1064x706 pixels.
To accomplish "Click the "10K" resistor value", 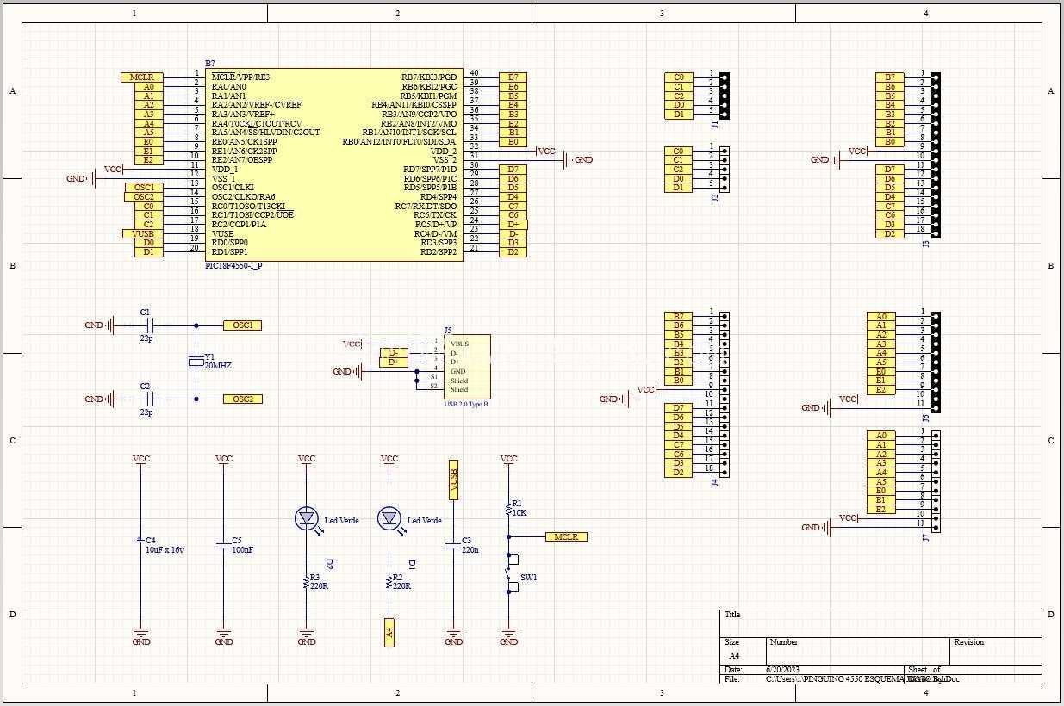I will click(520, 512).
